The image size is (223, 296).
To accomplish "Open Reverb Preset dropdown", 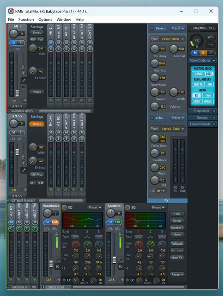I will click(177, 28).
